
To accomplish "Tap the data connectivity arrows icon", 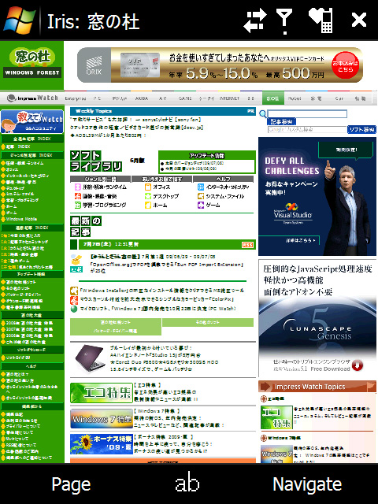I will point(254,20).
